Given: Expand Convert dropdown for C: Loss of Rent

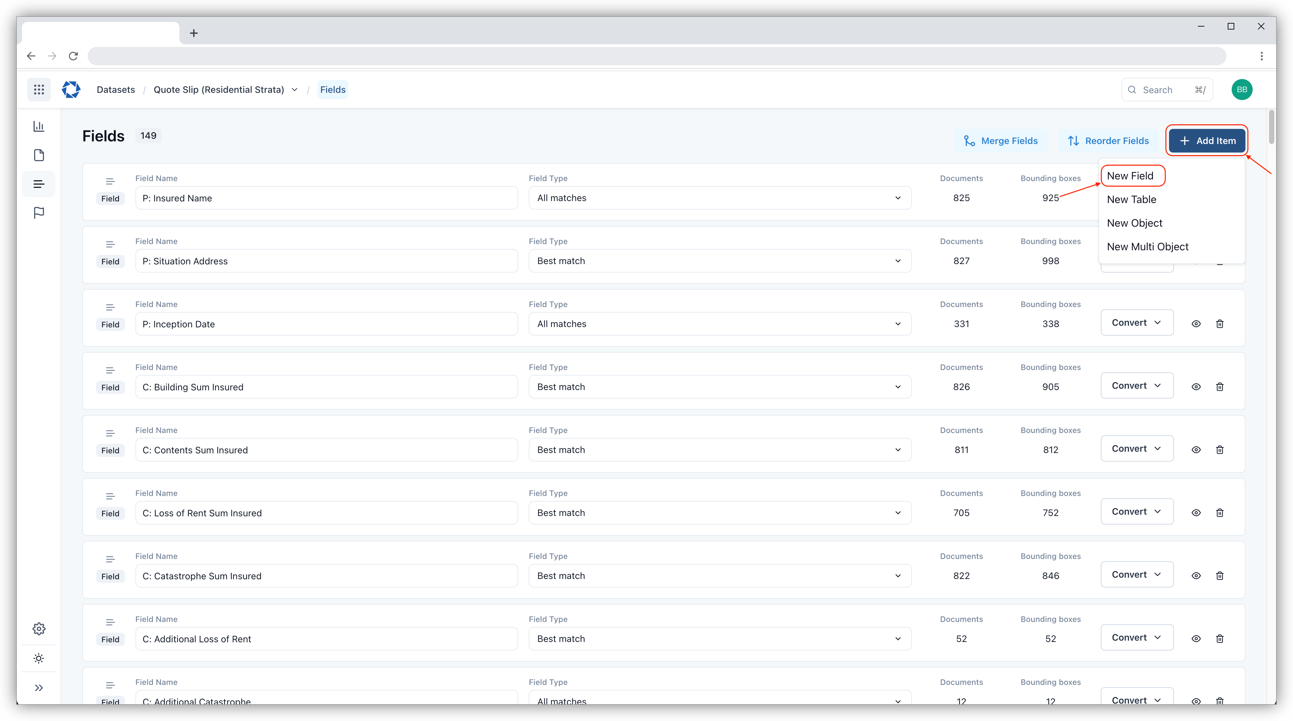Looking at the screenshot, I should pyautogui.click(x=1137, y=512).
